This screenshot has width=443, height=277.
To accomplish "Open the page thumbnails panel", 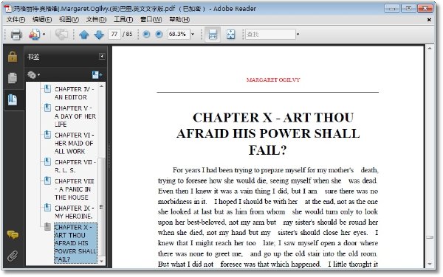I will coord(13,78).
